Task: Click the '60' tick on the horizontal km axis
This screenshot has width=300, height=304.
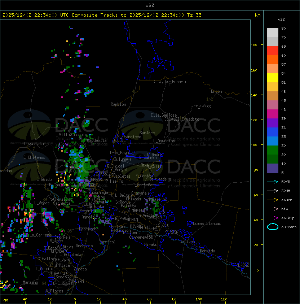Action: click(149, 299)
